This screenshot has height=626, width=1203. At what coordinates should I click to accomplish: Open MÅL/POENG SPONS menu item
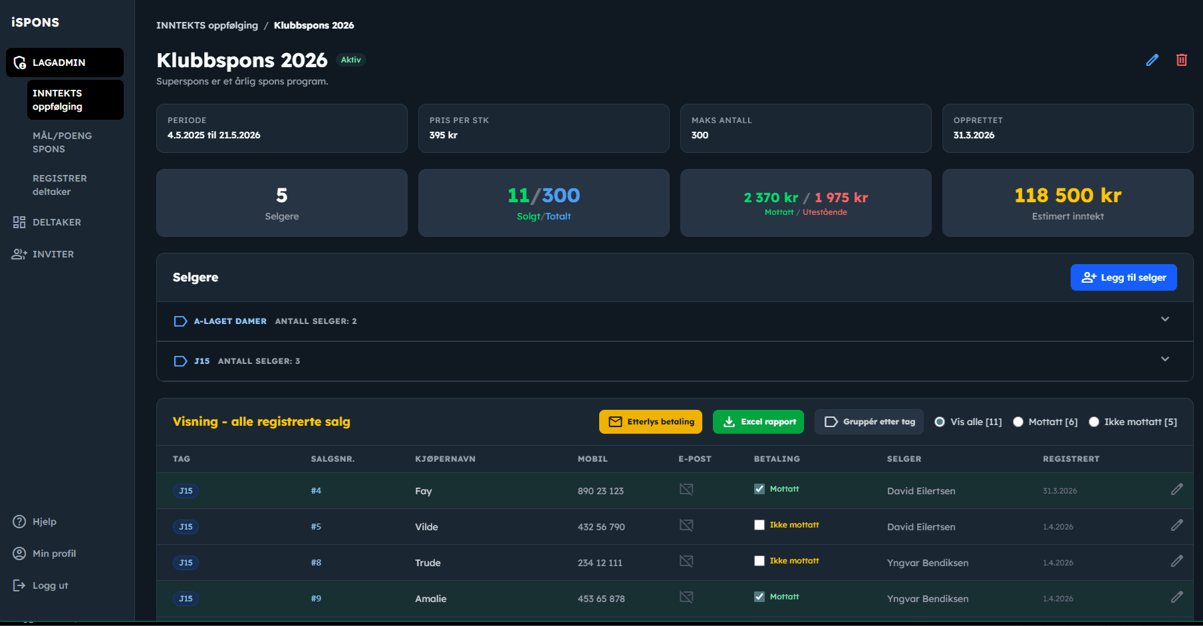63,142
